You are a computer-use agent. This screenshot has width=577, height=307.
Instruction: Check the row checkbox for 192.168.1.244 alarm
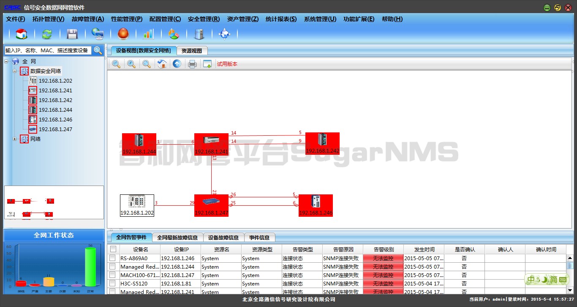pos(112,267)
